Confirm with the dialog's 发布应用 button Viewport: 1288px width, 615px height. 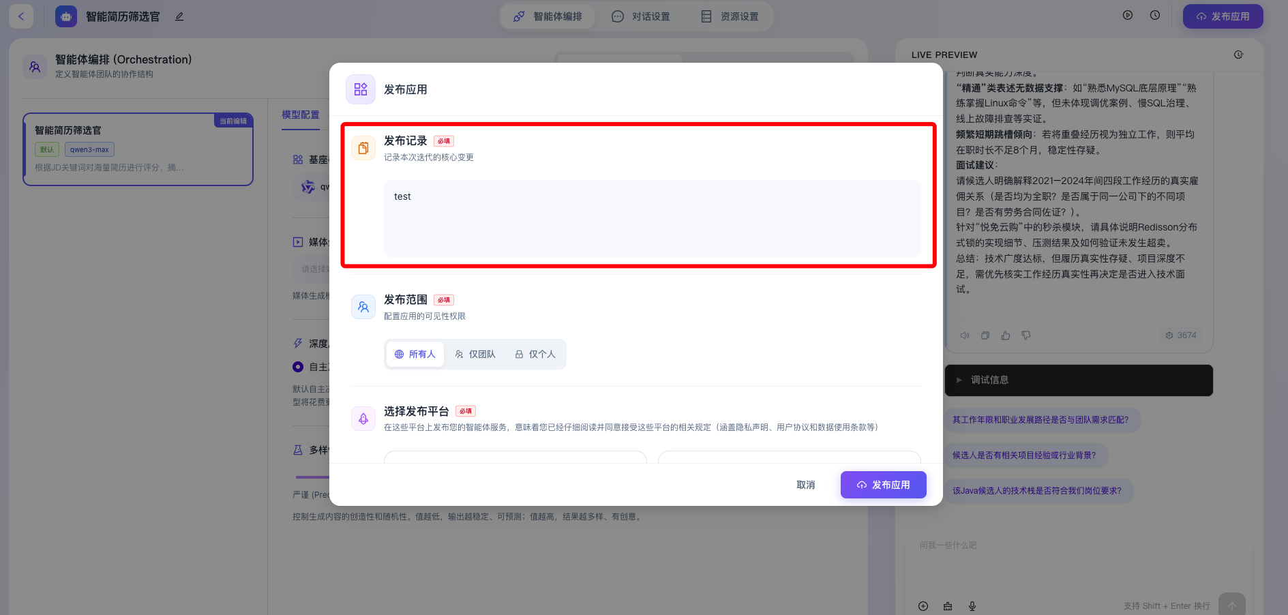coord(883,485)
